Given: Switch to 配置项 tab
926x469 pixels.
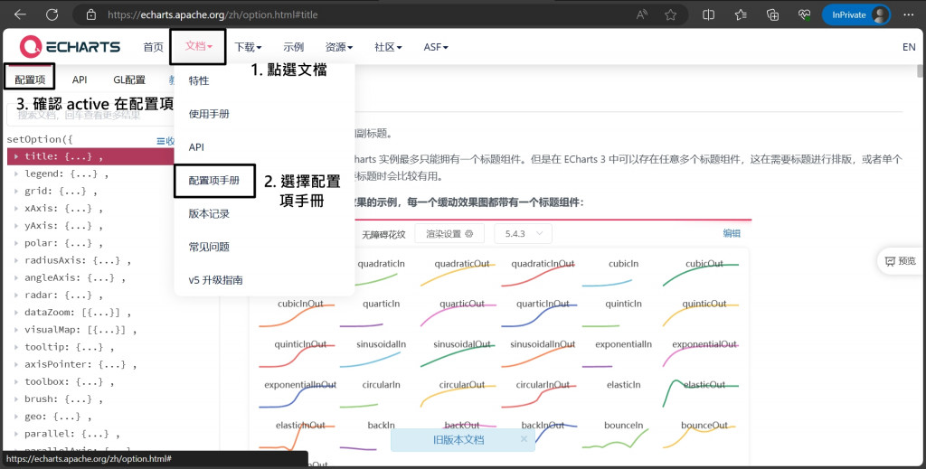Looking at the screenshot, I should (30, 80).
